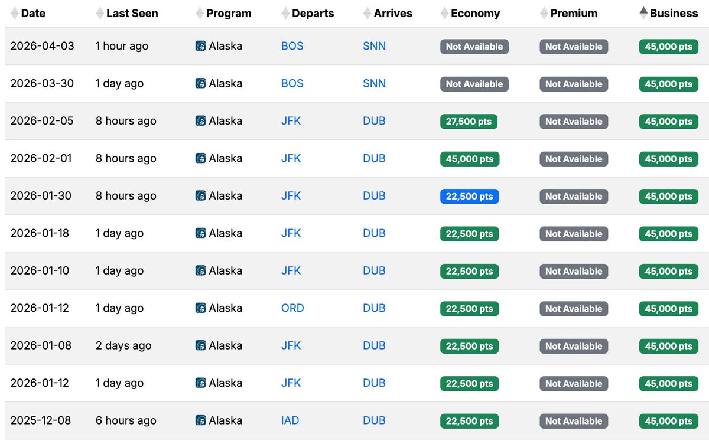The height and width of the screenshot is (444, 709).
Task: Sort by Program column arrows
Action: (200, 14)
